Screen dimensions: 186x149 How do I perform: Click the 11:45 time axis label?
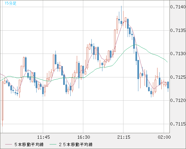pyautogui.click(x=43, y=137)
